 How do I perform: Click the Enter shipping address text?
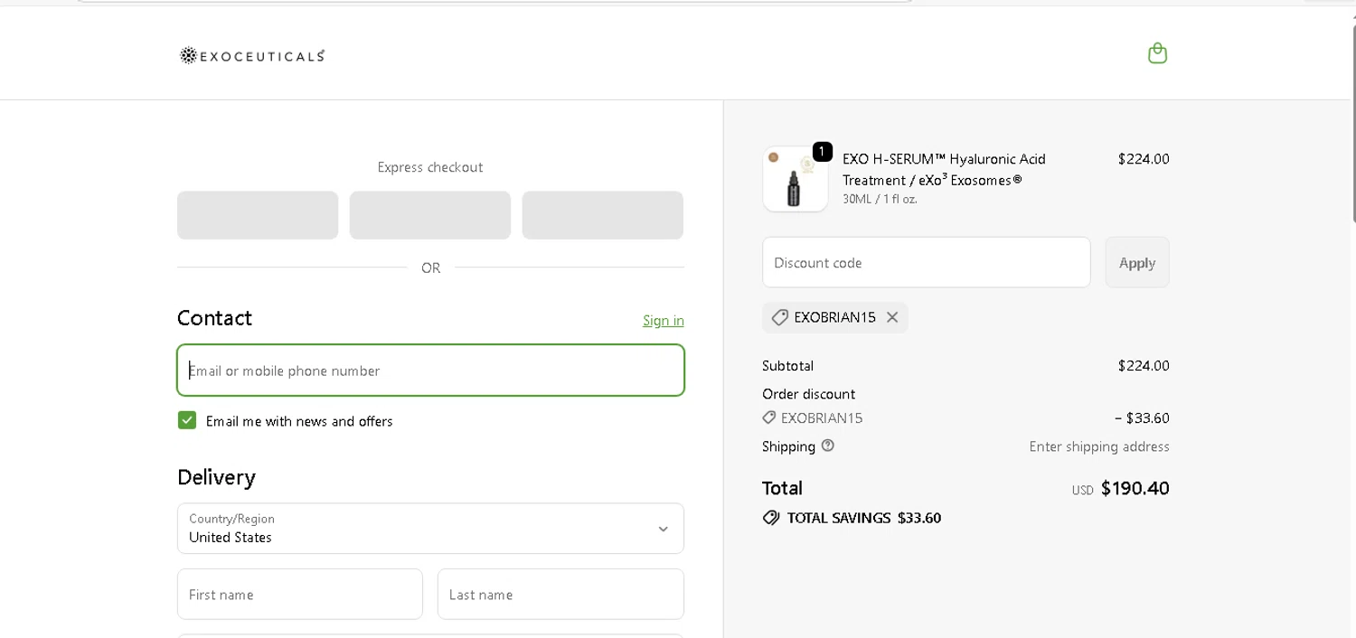tap(1099, 446)
